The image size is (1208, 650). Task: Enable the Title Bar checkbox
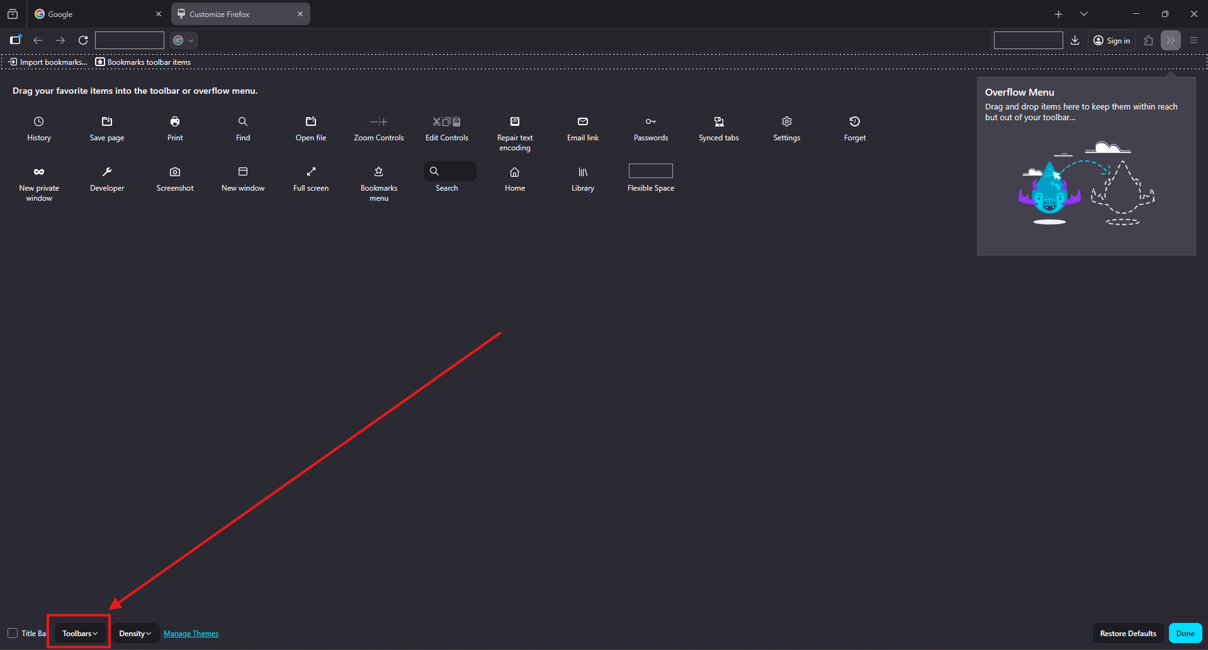point(13,633)
